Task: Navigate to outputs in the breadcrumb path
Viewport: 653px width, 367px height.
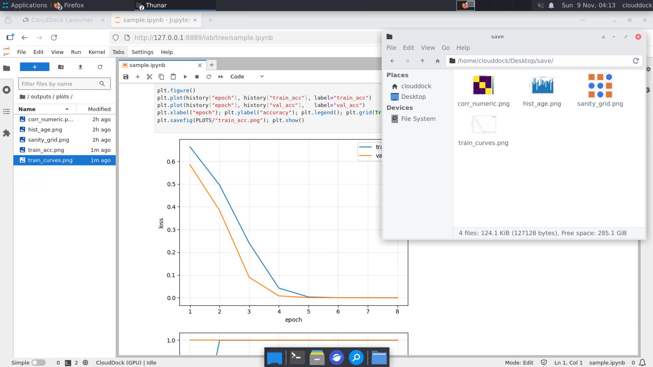Action: pos(40,96)
